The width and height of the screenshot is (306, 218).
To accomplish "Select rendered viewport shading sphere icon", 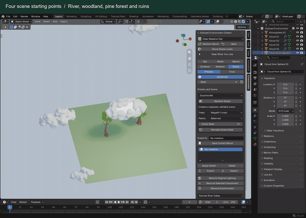I will point(243,21).
